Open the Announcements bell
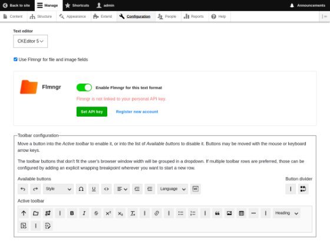This screenshot has height=242, width=330. point(308,5)
